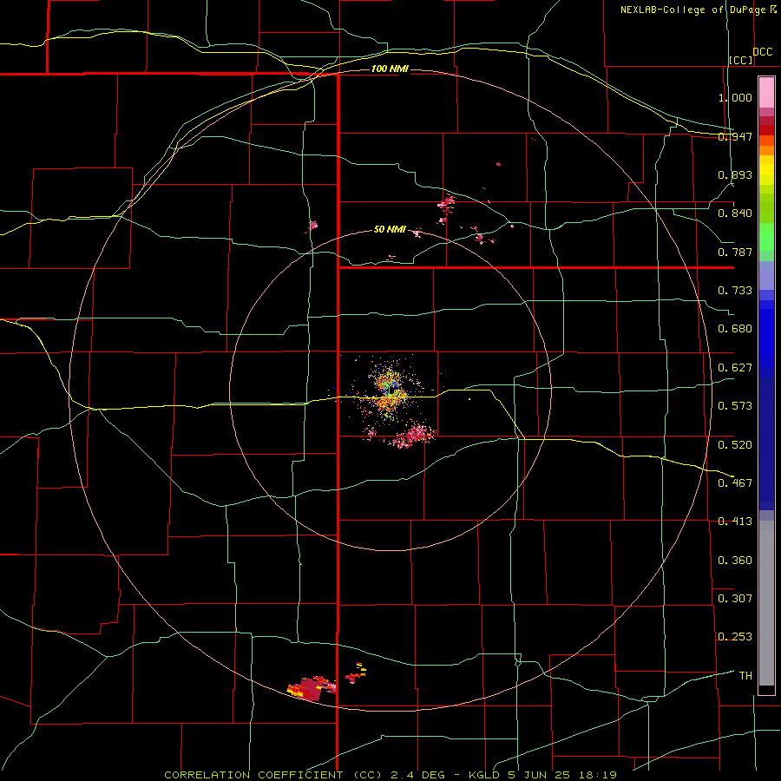
Task: Pick the bright green color bar segment
Action: [766, 237]
